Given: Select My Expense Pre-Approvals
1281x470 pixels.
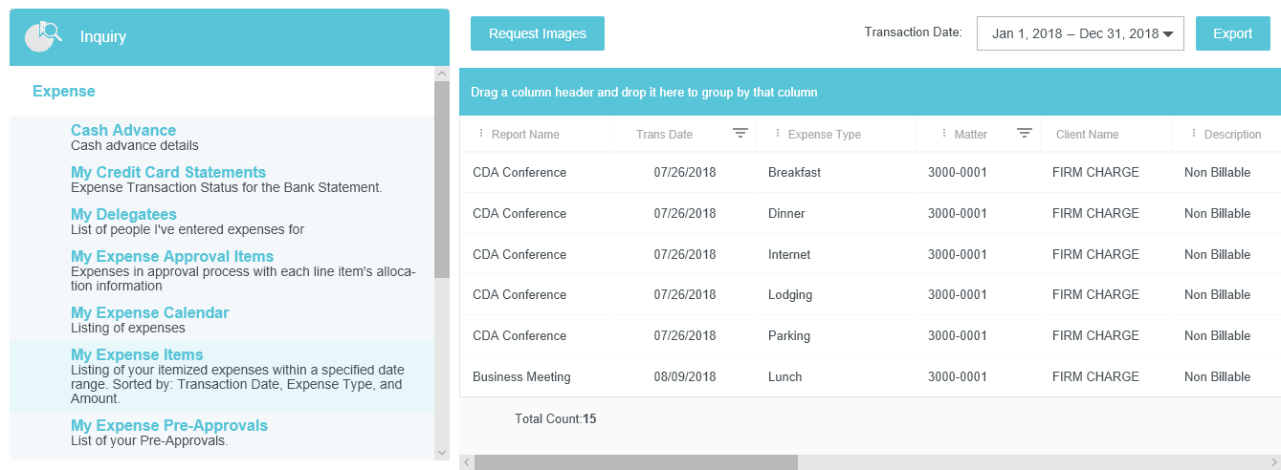Looking at the screenshot, I should (169, 426).
